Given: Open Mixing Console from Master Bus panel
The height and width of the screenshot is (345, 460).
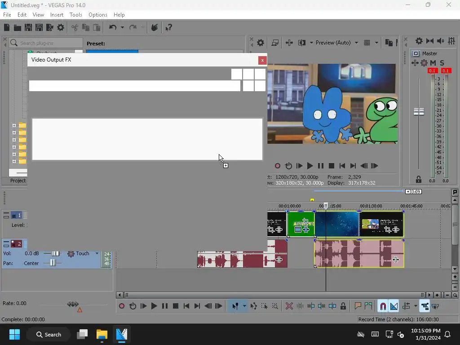Looking at the screenshot, I should pyautogui.click(x=451, y=41).
